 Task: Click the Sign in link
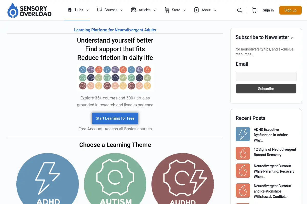click(x=268, y=10)
